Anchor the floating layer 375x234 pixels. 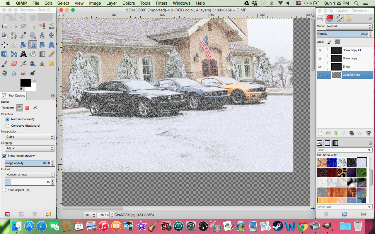(360, 133)
